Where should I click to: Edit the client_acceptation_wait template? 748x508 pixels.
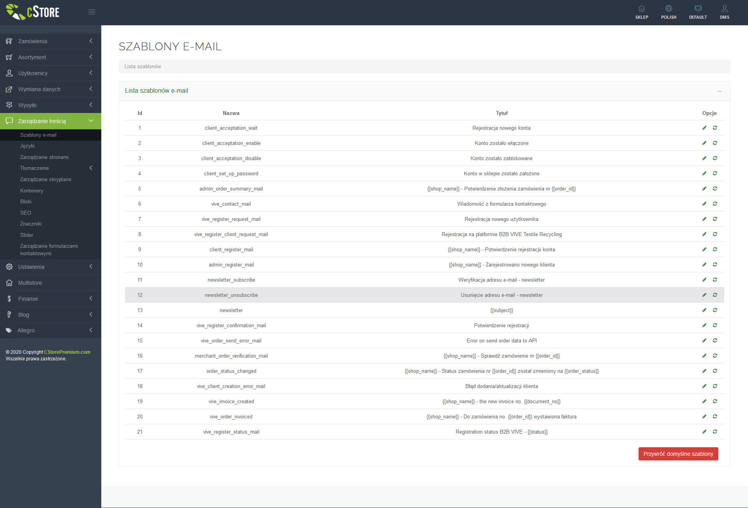[x=704, y=128]
